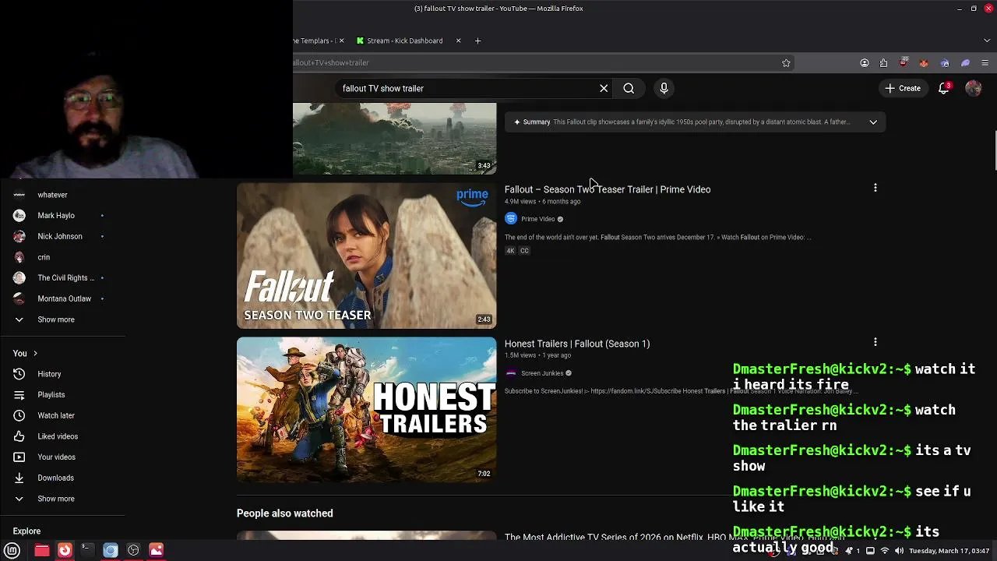
Task: Open Honest Trailers Fallout Season 1 title
Action: coord(577,344)
